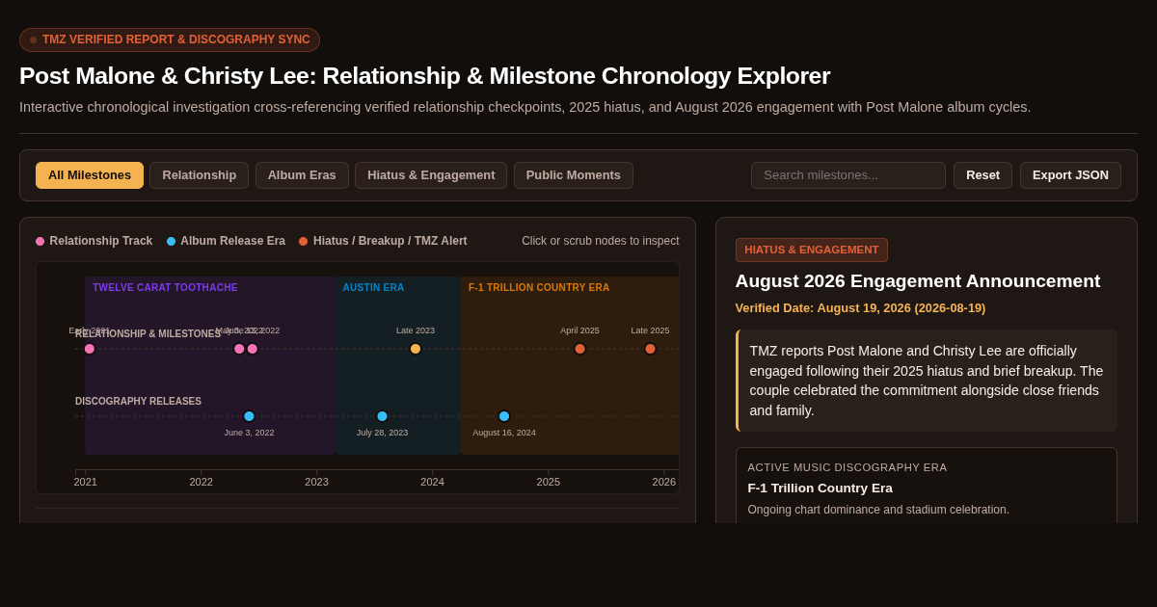Click the Hiatus / Breakup / TMZ Alert legend dot
The width and height of the screenshot is (1157, 607).
pyautogui.click(x=304, y=241)
